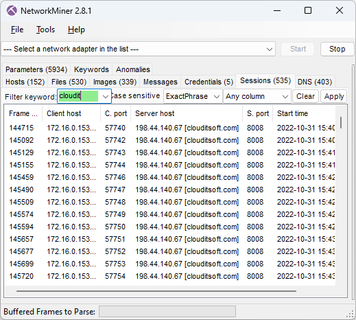Sort by the Client host column header
This screenshot has width=356, height=320.
click(x=71, y=113)
